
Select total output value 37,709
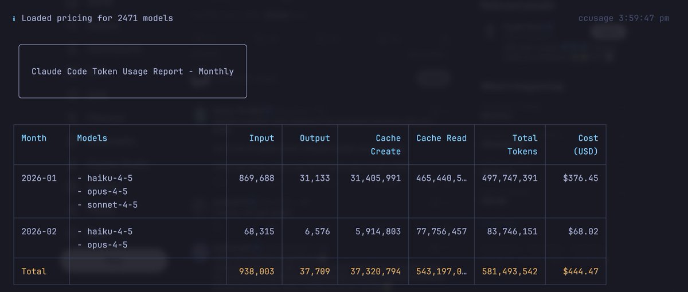pos(315,271)
